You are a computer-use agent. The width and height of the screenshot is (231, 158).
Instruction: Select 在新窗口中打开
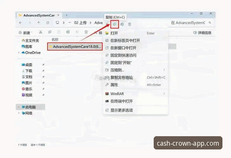click(x=135, y=48)
